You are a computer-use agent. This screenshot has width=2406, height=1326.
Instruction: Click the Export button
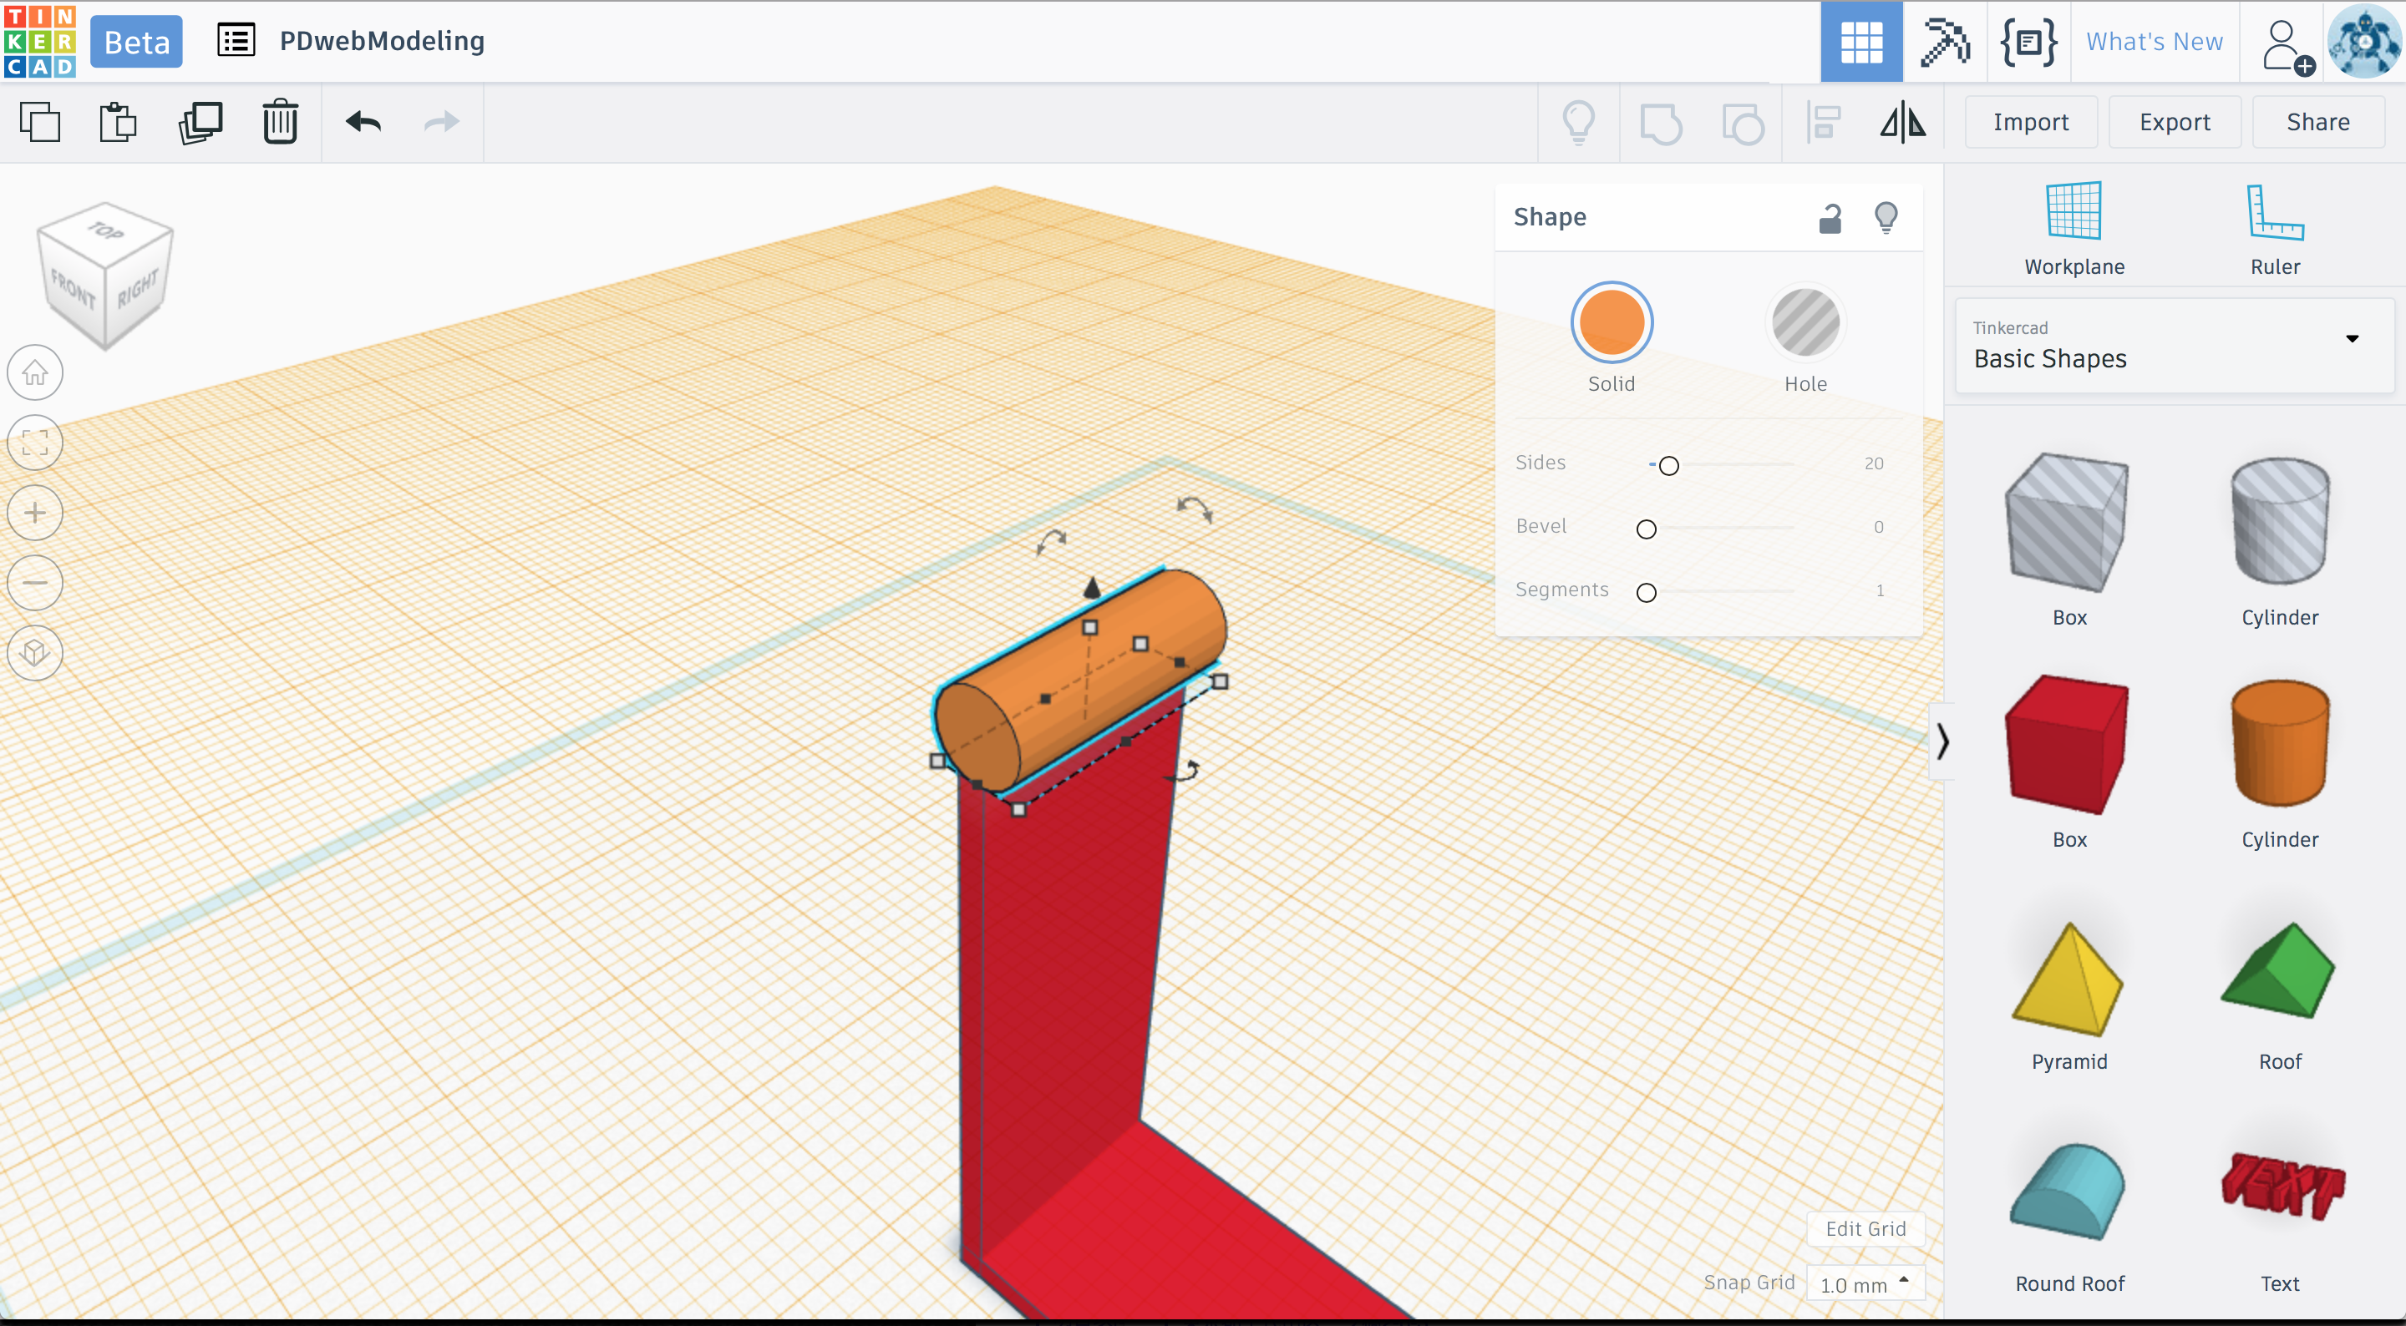[2174, 122]
